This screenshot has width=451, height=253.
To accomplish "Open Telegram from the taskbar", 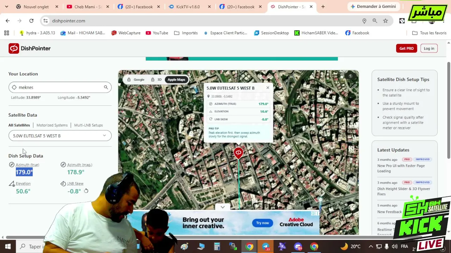I will click(x=266, y=246).
